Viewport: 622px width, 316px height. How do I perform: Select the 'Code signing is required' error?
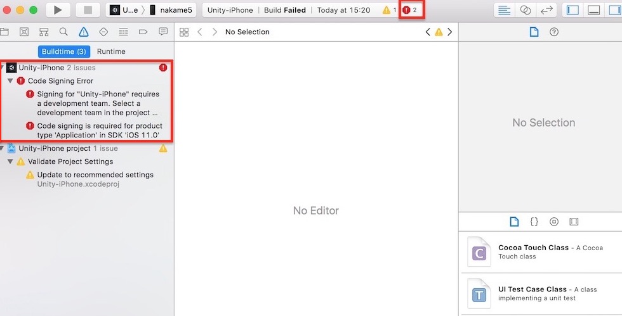point(95,130)
